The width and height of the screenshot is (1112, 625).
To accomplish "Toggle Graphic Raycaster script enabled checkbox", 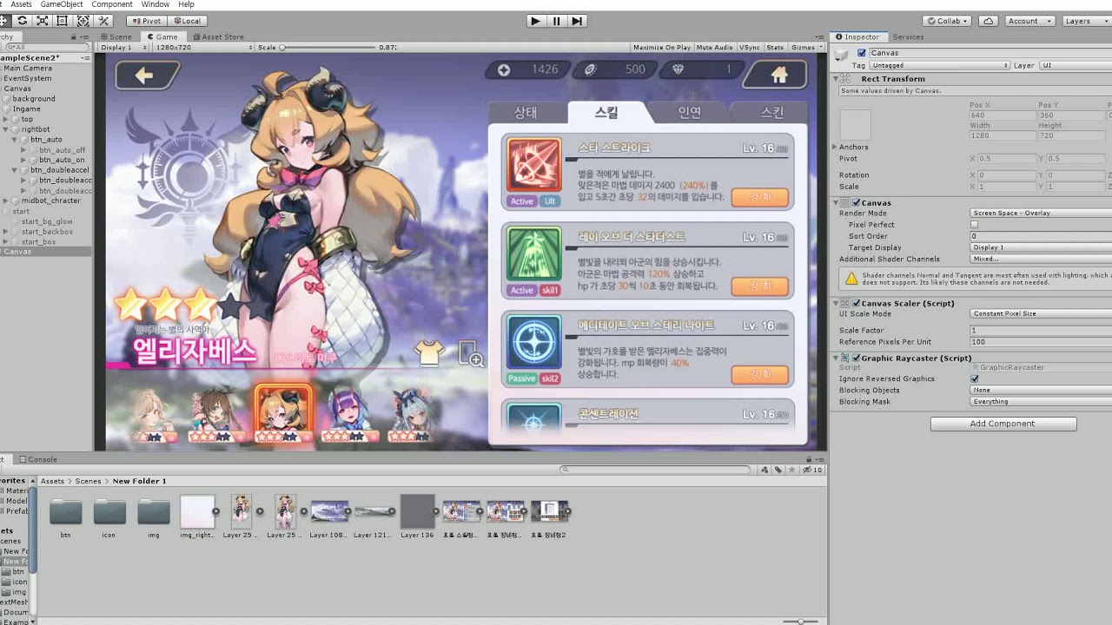I will pos(856,358).
